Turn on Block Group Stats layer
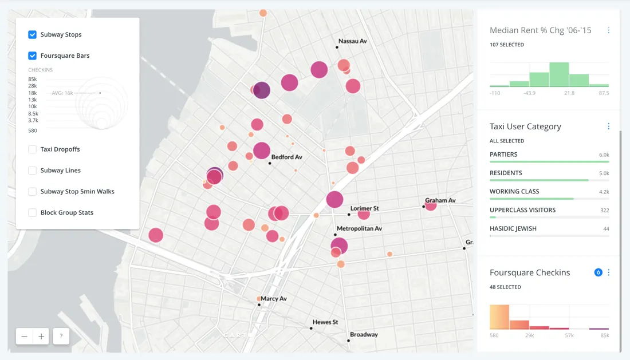The height and width of the screenshot is (360, 630). click(33, 213)
